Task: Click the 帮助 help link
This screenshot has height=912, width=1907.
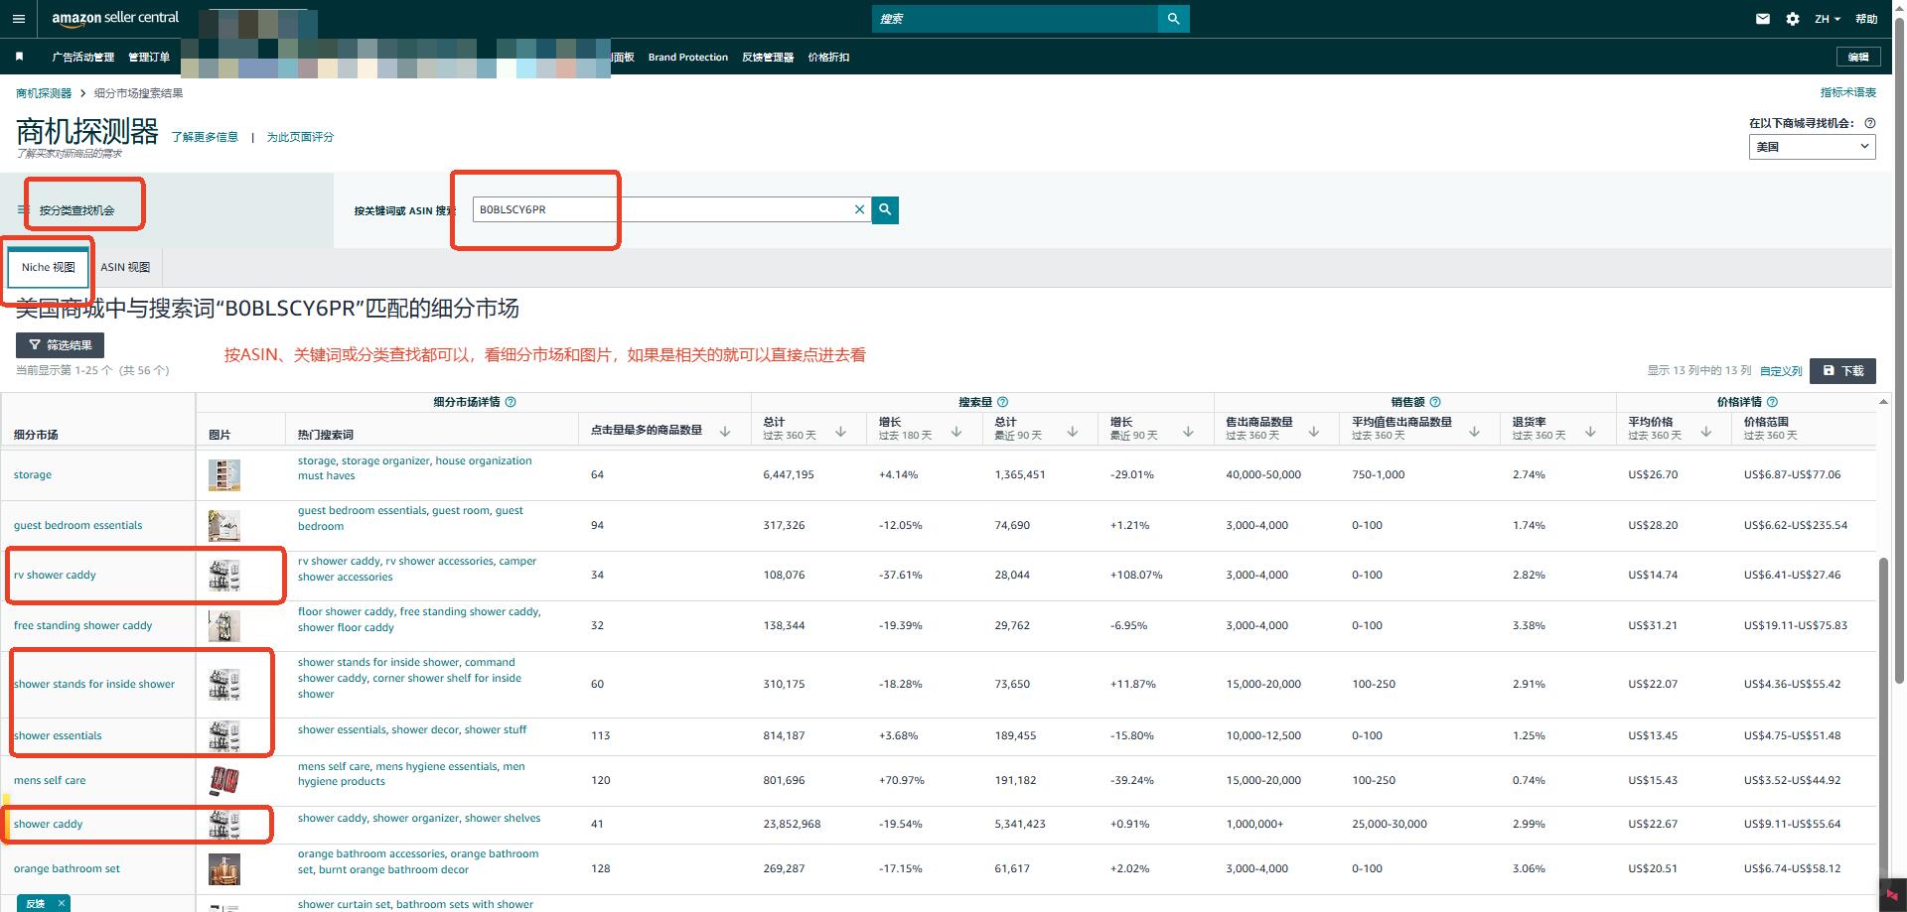Action: [1867, 19]
